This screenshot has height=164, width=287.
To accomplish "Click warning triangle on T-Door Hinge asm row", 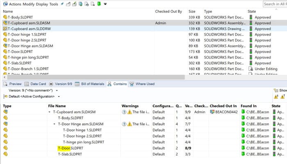I will tap(130, 124).
